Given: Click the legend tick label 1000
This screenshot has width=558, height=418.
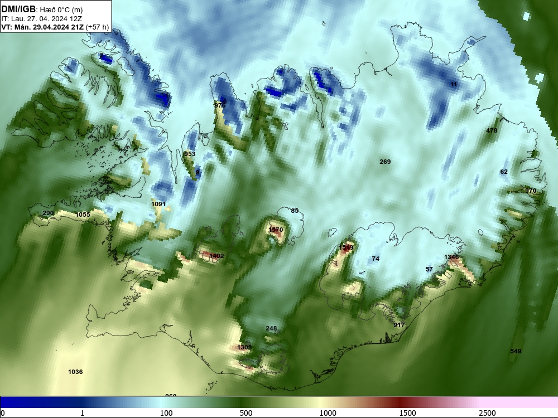Looking at the screenshot, I should pos(328,413).
